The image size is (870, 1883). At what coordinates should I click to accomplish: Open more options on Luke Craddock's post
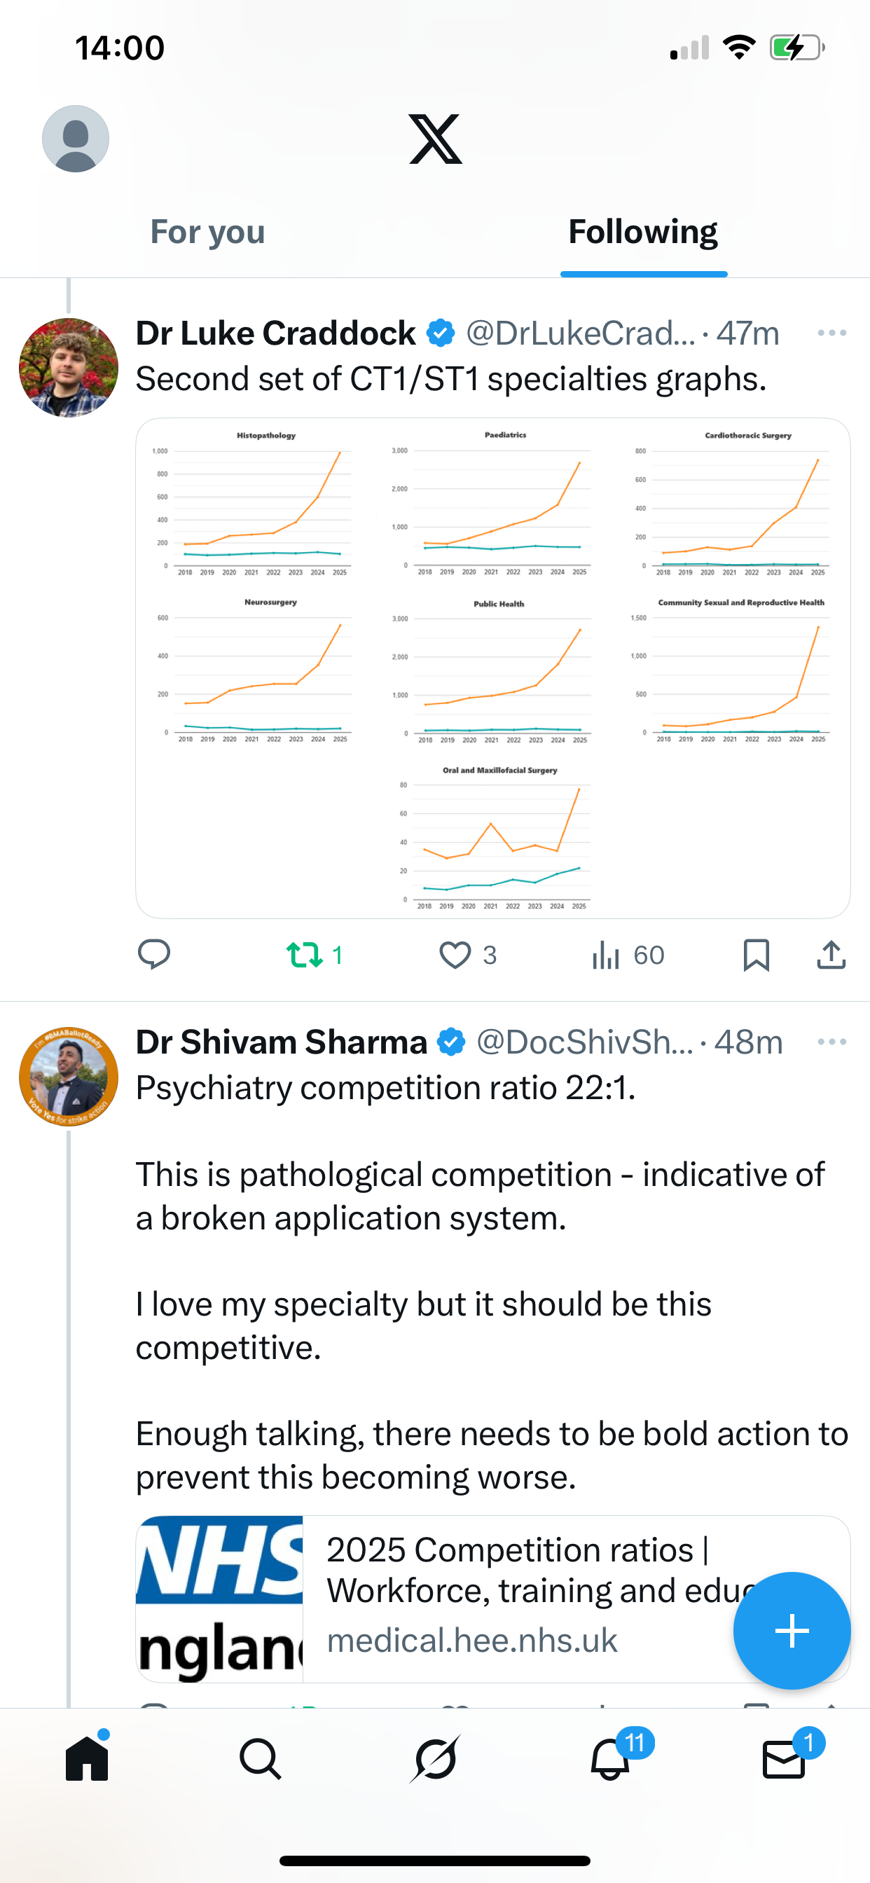[831, 333]
